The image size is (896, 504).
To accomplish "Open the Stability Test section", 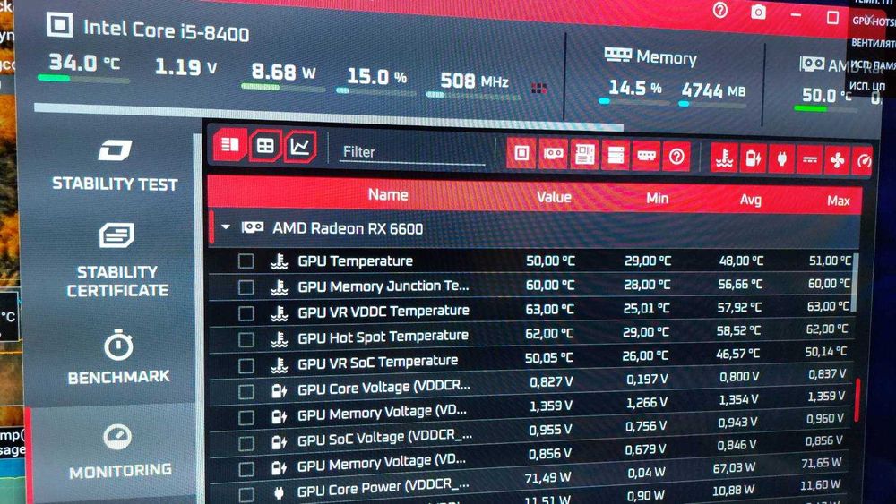I will (115, 165).
